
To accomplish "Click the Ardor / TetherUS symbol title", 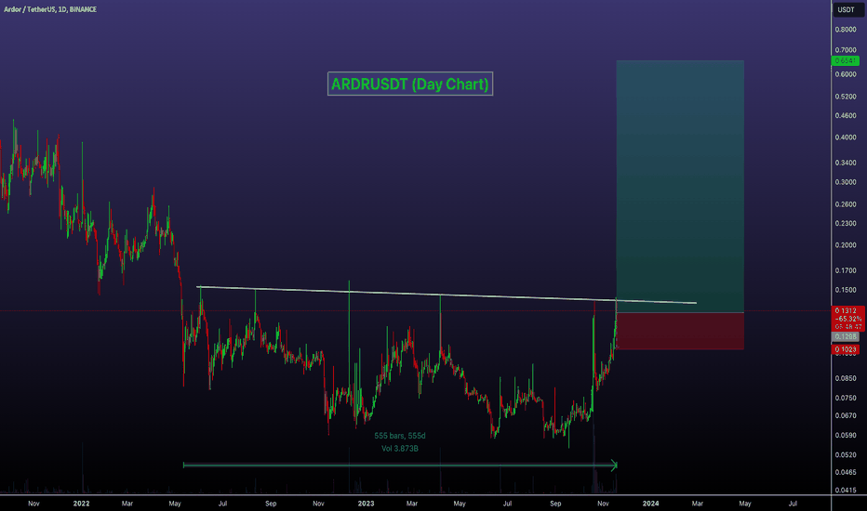I will coord(49,9).
